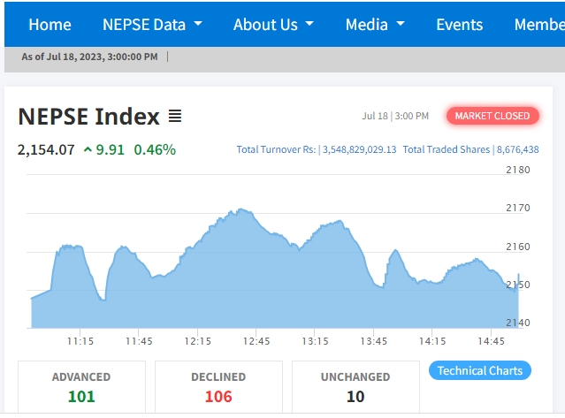Expand the Media dropdown menu

375,24
